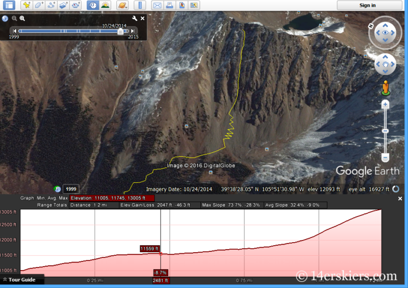Tilt view up with look joystick arrow

click(386, 26)
